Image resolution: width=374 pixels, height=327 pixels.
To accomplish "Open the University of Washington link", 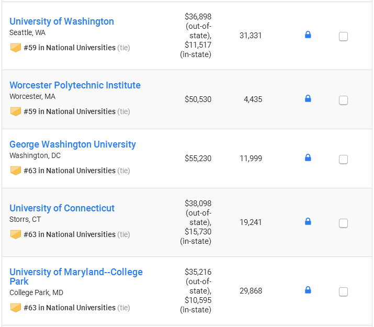I will point(62,21).
